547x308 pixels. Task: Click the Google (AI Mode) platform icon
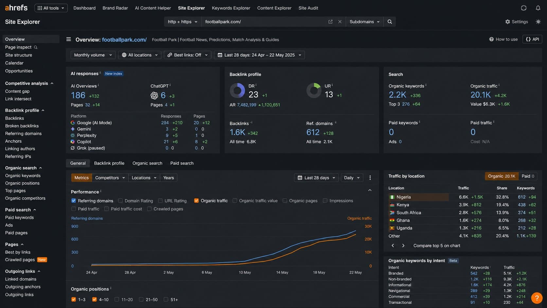click(x=73, y=123)
